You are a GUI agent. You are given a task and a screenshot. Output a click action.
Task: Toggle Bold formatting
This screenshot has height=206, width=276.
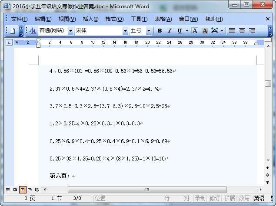160,31
